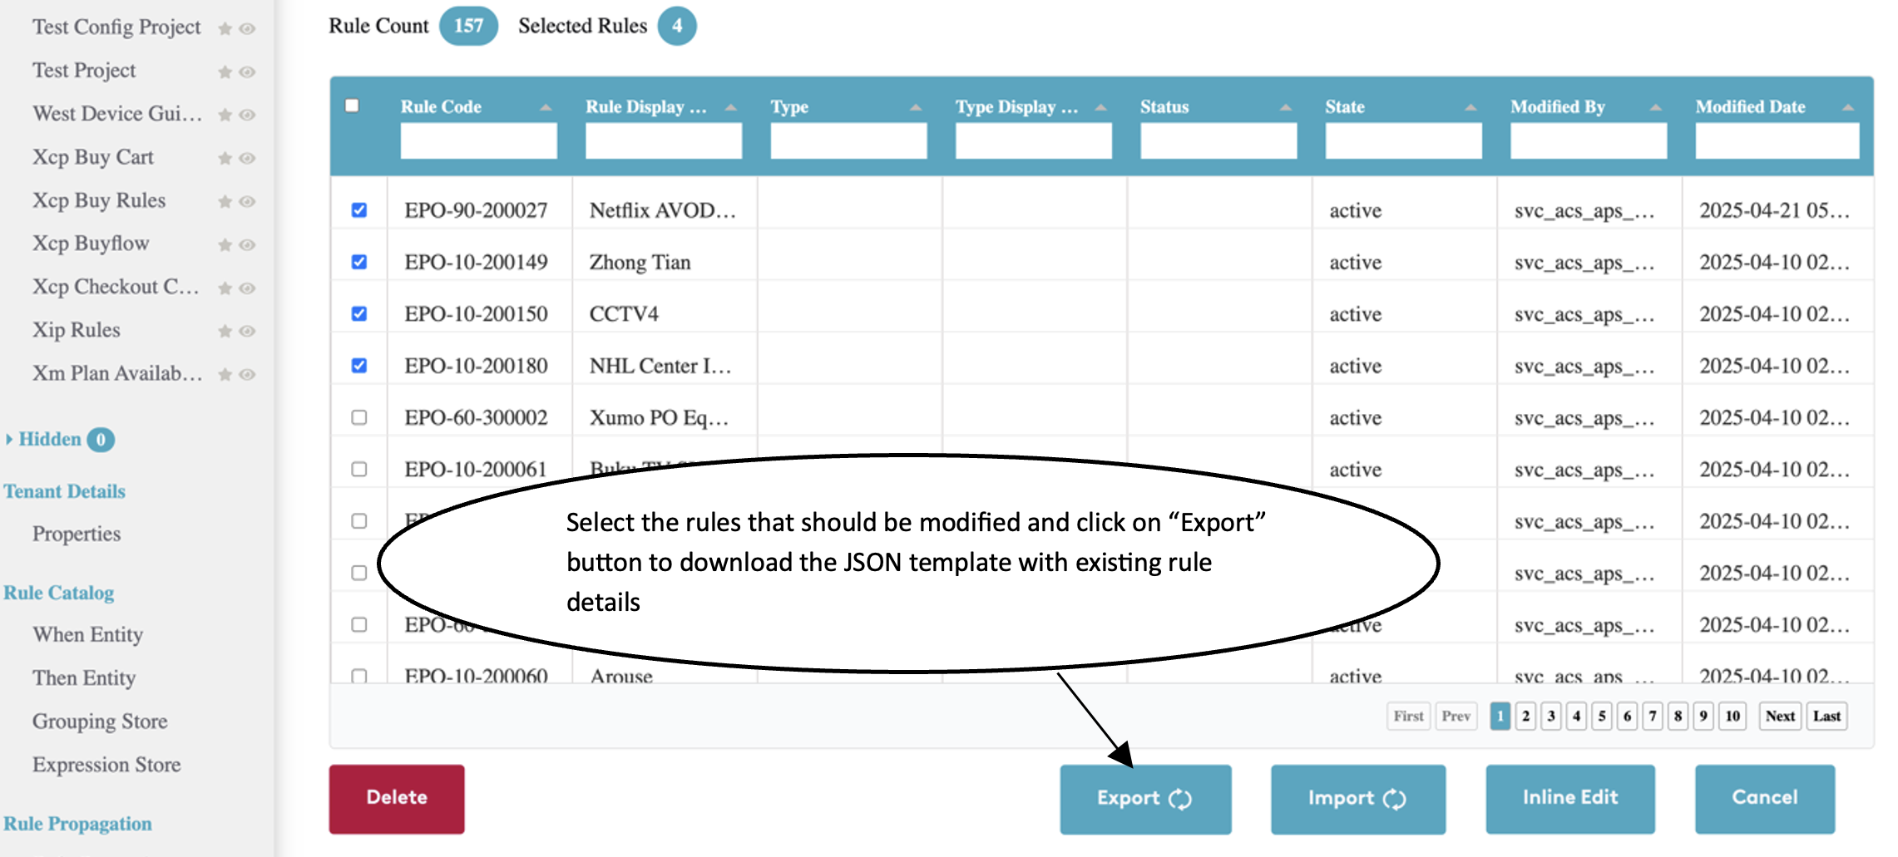This screenshot has width=1898, height=857.
Task: Jump to the Last page
Action: click(x=1826, y=716)
